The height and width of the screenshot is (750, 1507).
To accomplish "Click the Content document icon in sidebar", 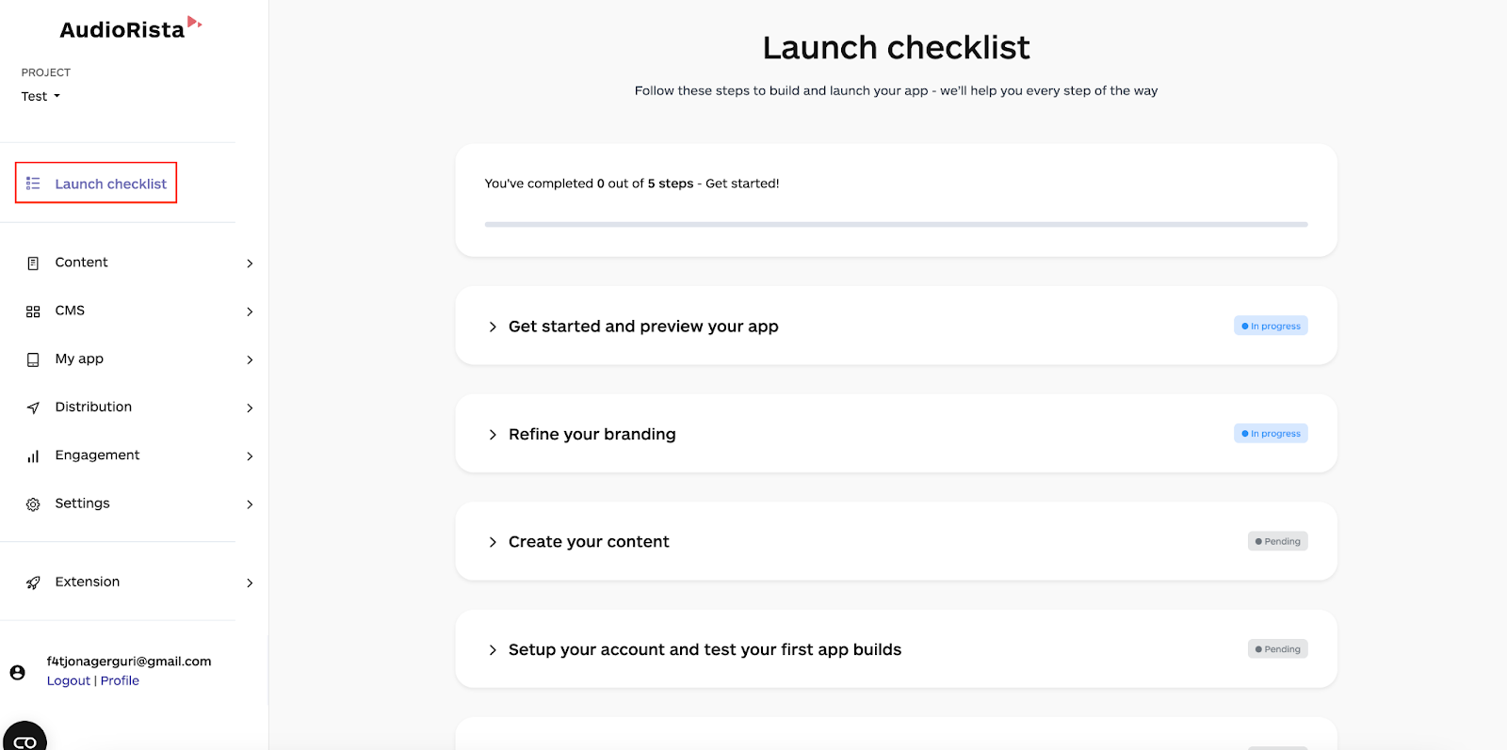I will 33,263.
